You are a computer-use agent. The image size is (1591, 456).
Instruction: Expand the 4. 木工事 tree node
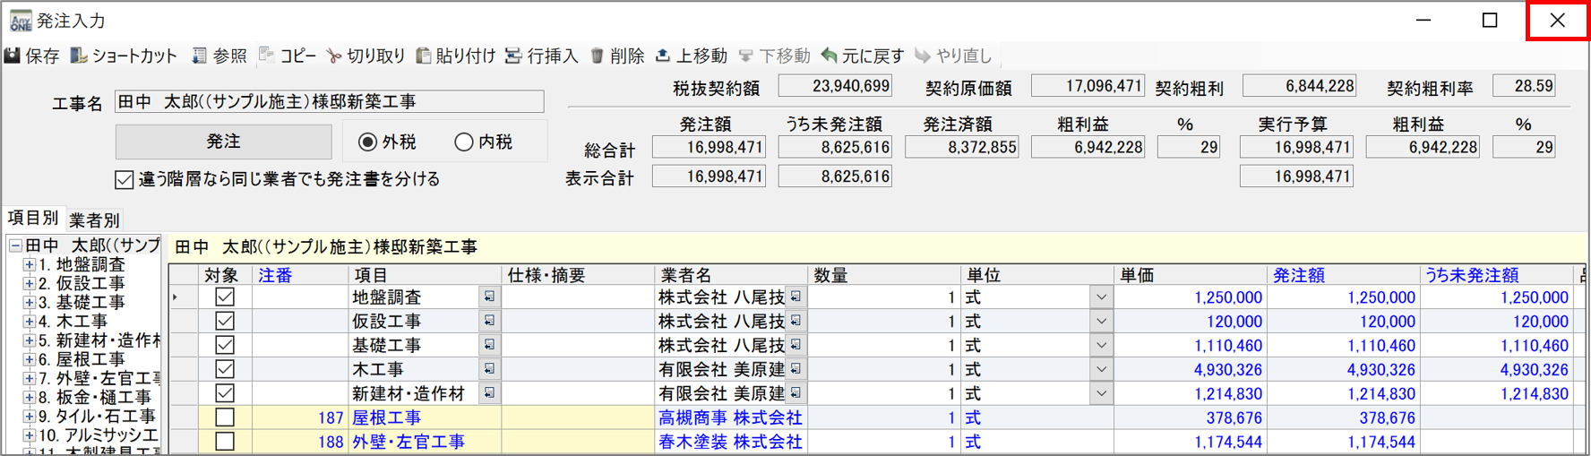pos(29,322)
